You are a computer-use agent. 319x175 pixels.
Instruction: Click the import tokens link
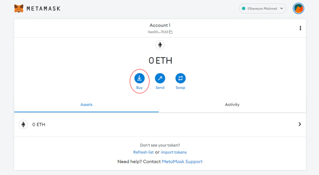point(174,152)
